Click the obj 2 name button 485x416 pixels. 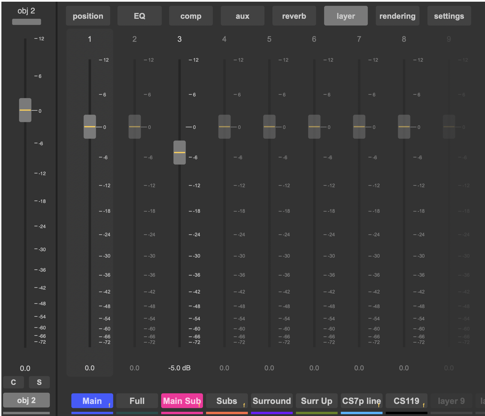[x=26, y=400]
